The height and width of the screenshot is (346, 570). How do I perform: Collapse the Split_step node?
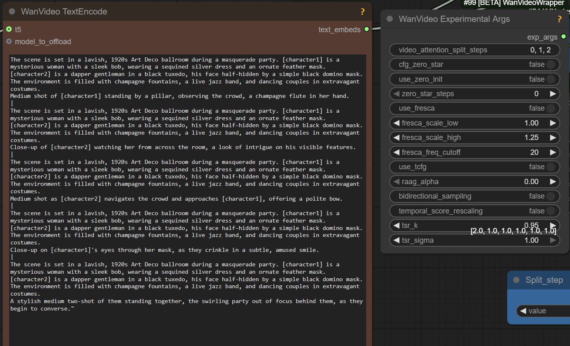point(516,280)
